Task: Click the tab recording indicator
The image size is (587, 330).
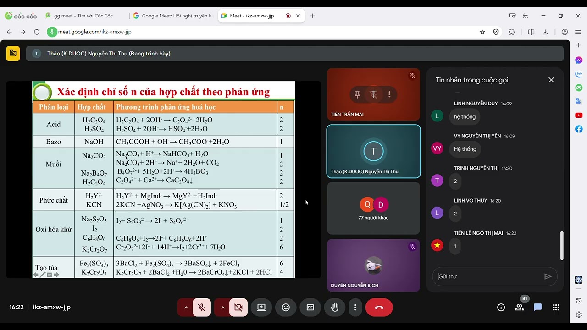Action: coord(288,16)
